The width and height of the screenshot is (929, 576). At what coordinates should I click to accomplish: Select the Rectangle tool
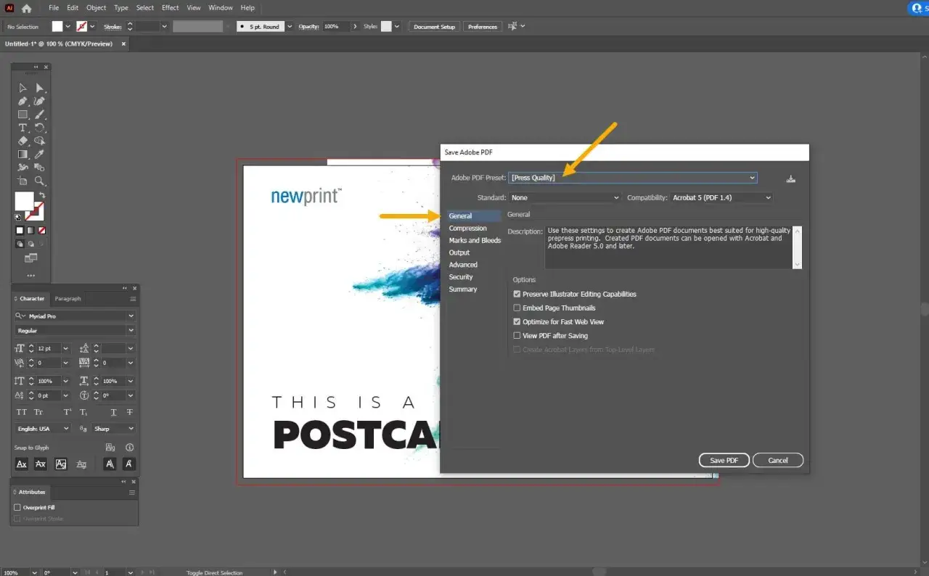point(22,114)
